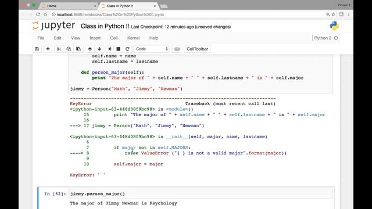Click the browser extension icon beside the star
The width and height of the screenshot is (372, 209).
341,15
